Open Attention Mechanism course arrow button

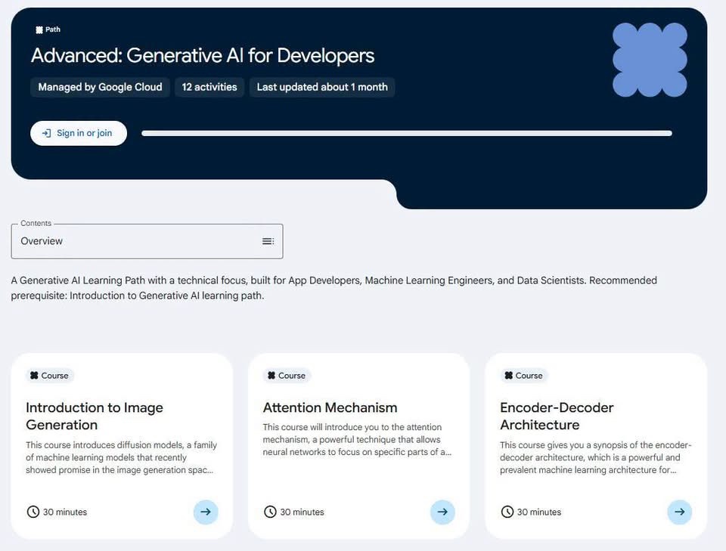(442, 512)
